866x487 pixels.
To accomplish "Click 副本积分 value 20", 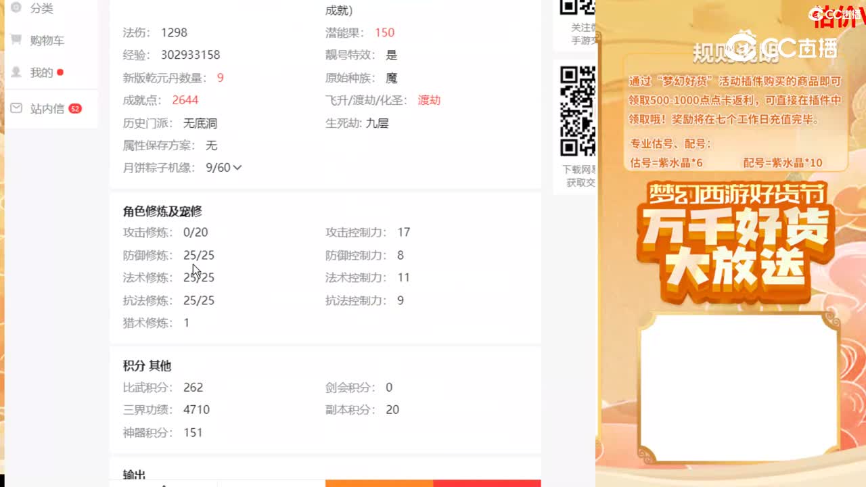I will coord(392,409).
